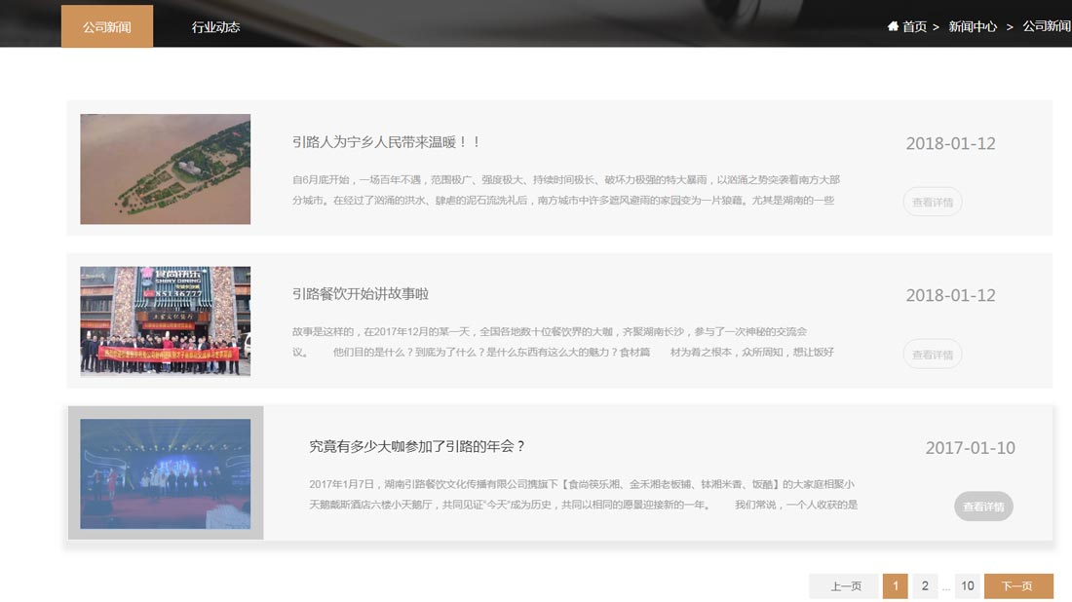Open article 究竟有多少大咖参加了引路的年会
1072x602 pixels.
(x=417, y=446)
